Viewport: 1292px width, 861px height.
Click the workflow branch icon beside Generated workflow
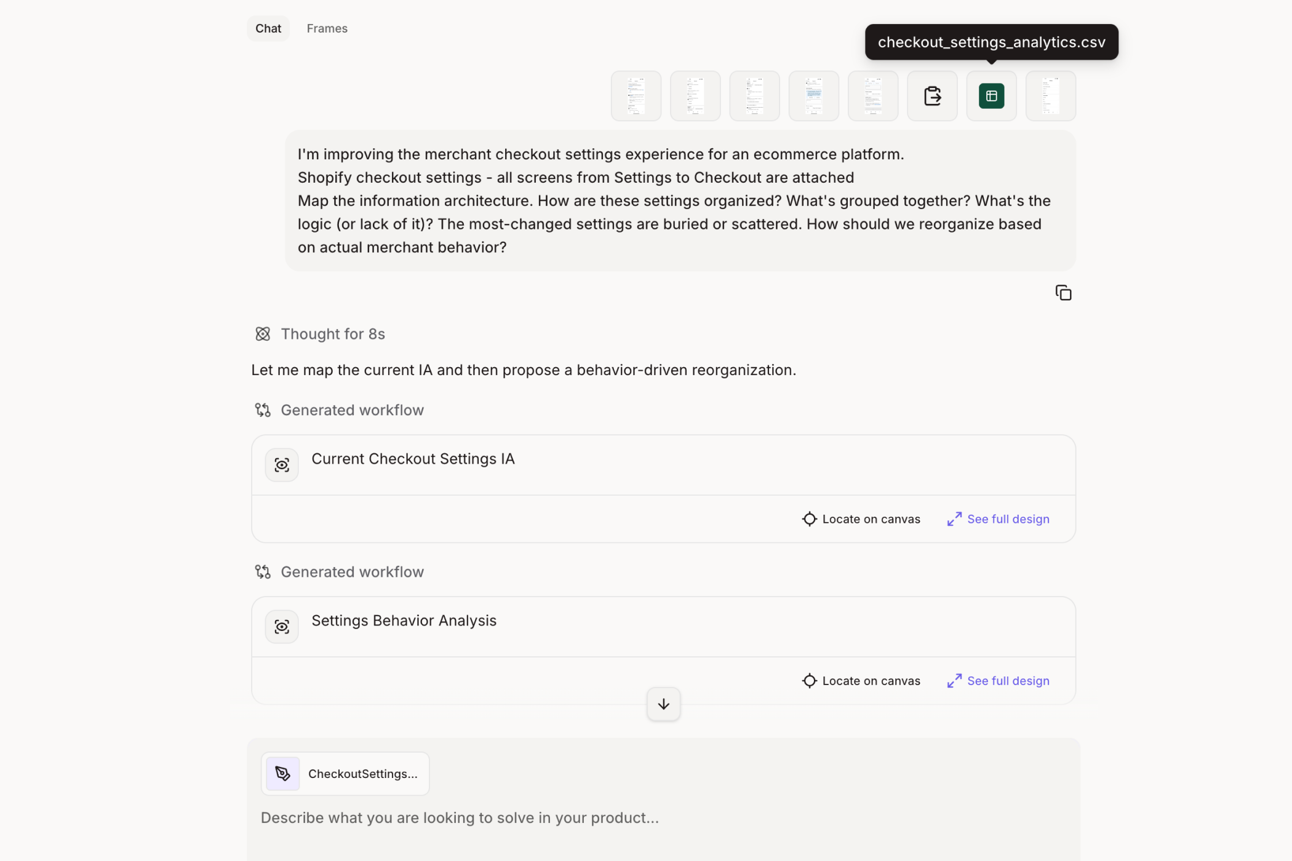coord(262,410)
